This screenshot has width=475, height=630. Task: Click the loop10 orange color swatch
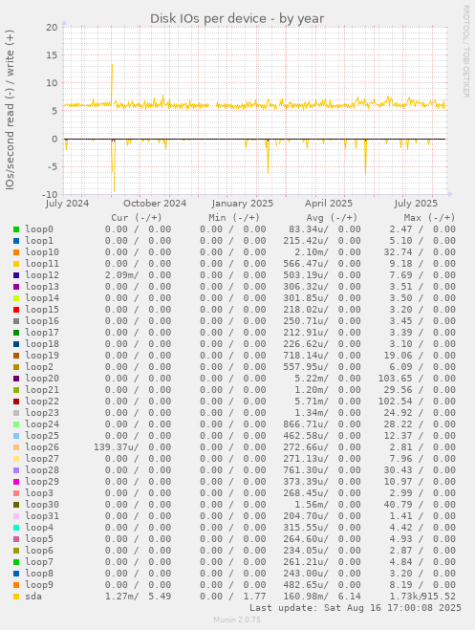pyautogui.click(x=16, y=252)
